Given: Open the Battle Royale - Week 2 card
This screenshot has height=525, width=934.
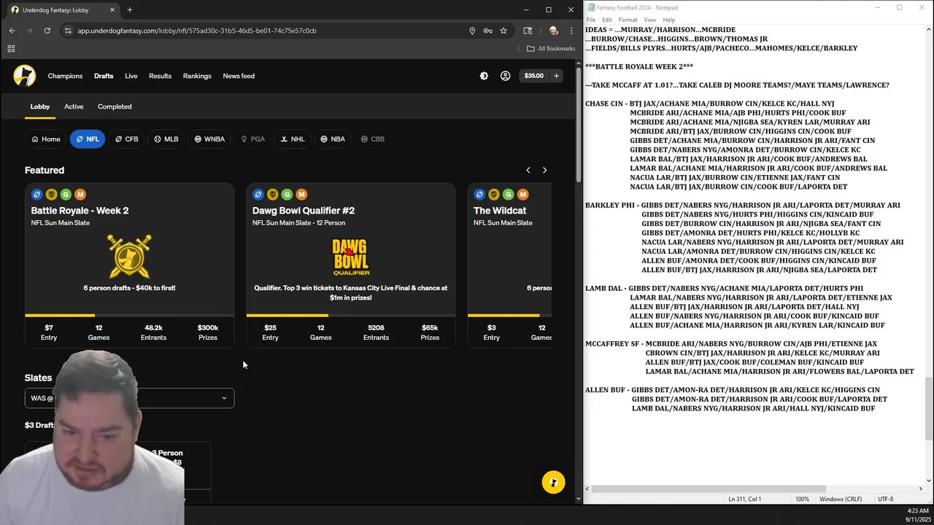Looking at the screenshot, I should 129,265.
